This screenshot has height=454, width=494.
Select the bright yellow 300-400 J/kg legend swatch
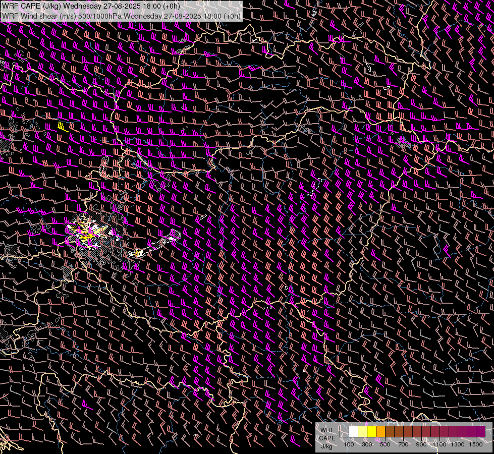point(372,432)
